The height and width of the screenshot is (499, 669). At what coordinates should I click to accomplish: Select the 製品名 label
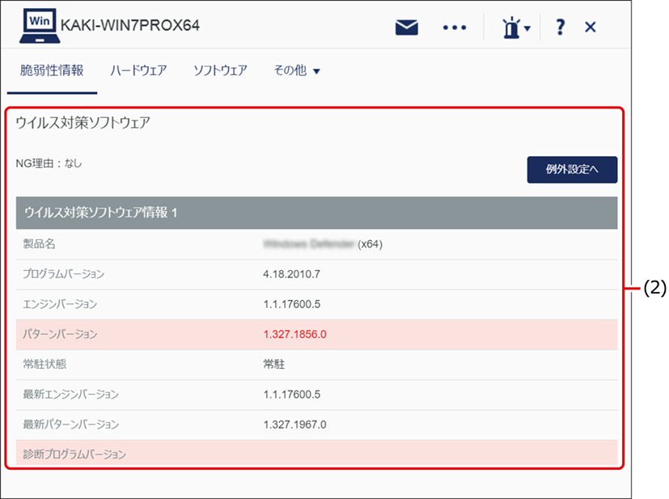pos(39,244)
